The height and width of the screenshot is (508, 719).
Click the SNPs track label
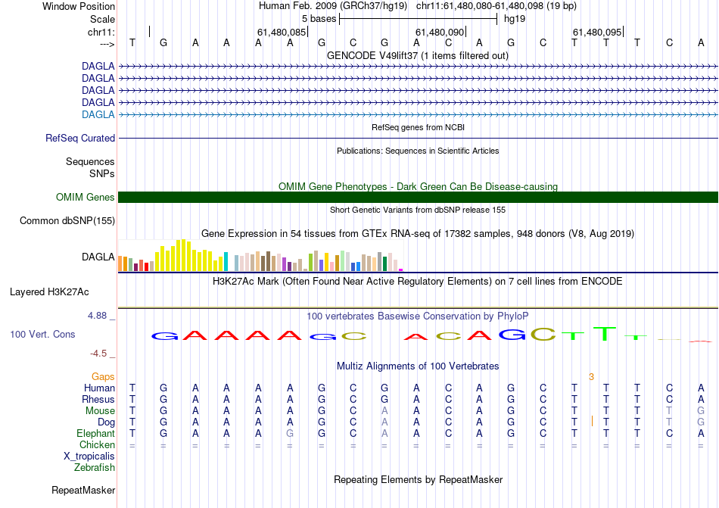102,174
